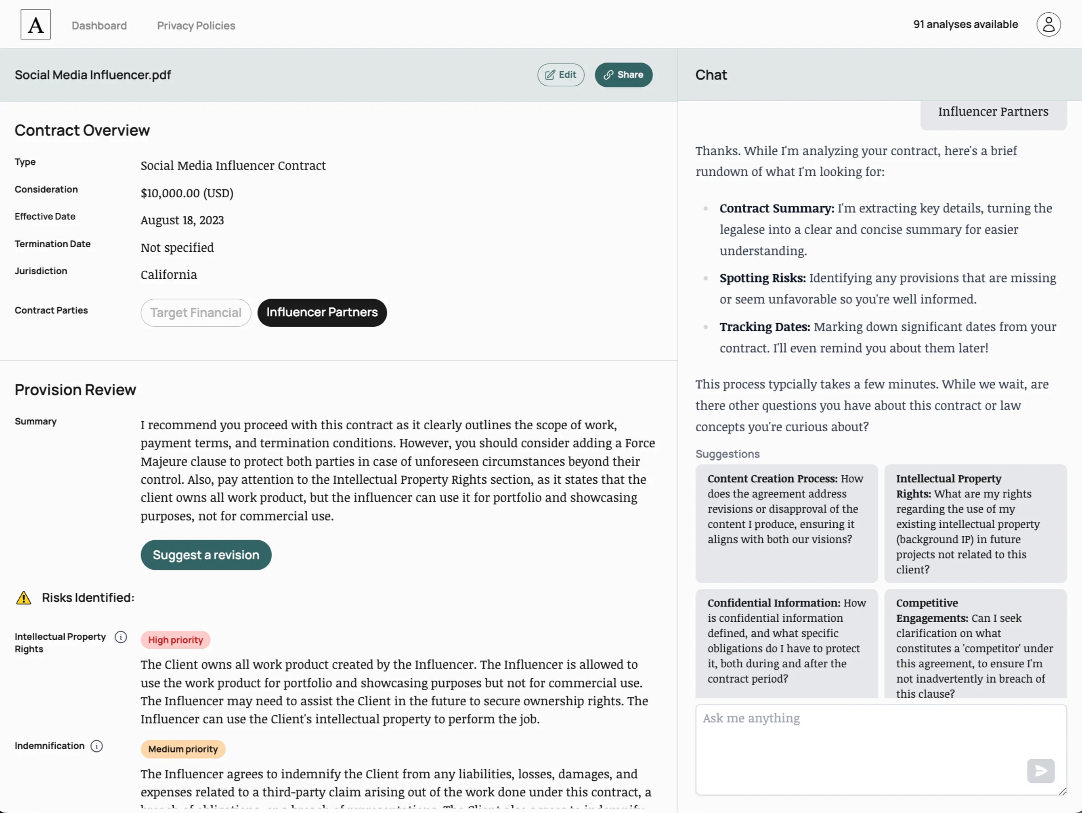
Task: Share the contract analysis
Action: (x=624, y=75)
